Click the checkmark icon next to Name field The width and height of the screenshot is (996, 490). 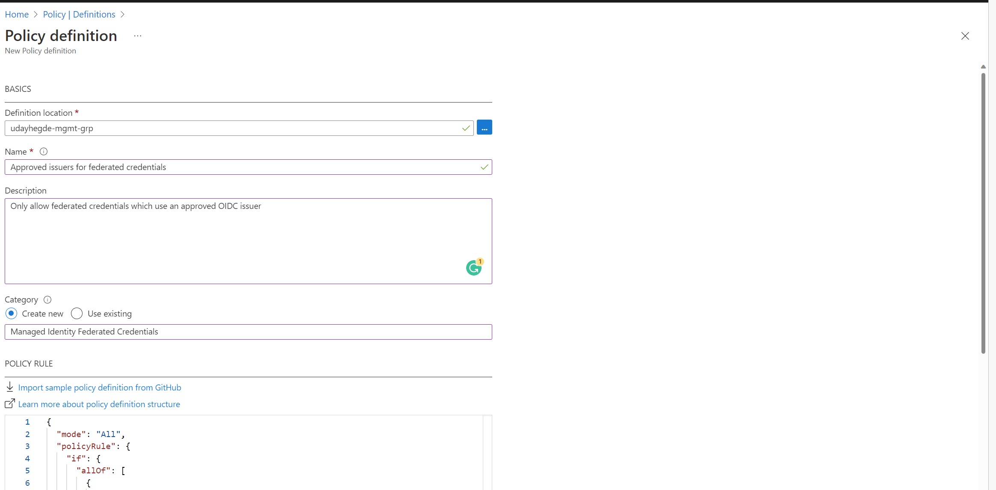(484, 167)
